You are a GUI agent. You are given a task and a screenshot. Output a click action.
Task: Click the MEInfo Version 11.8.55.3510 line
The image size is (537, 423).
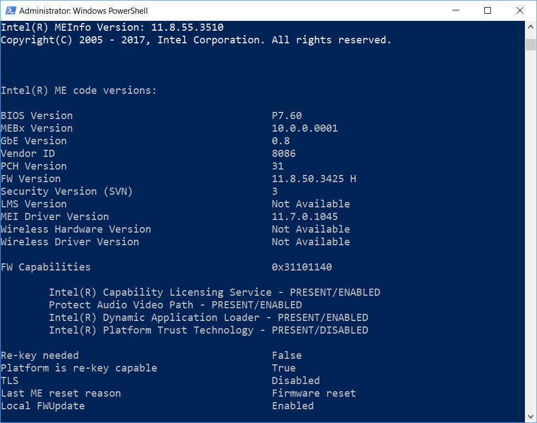click(112, 27)
